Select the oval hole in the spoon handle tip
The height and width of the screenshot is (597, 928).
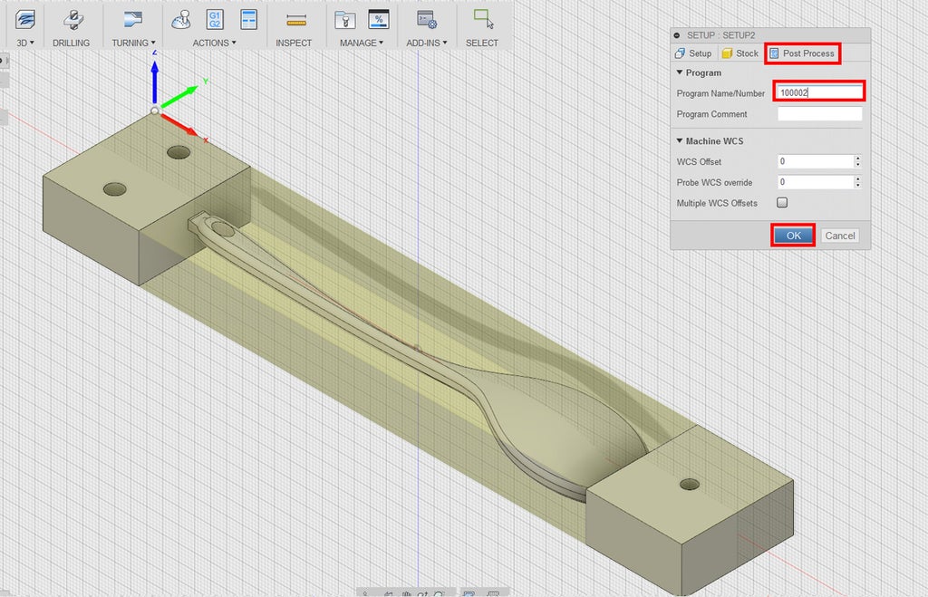(x=223, y=229)
